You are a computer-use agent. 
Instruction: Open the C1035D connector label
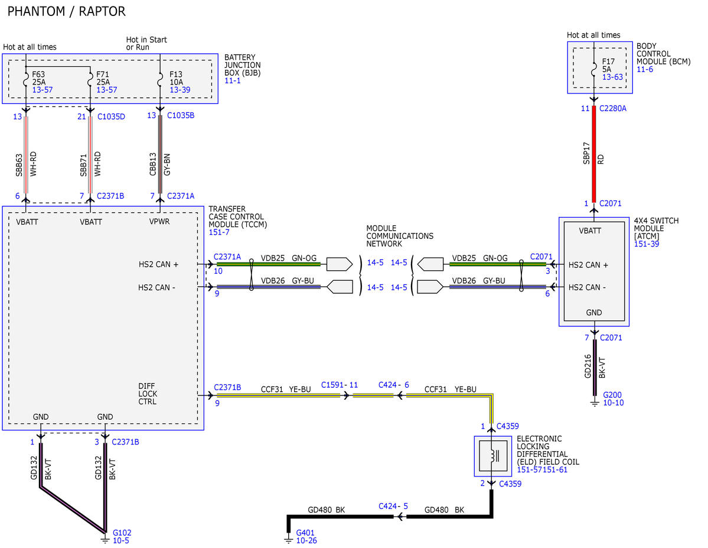point(111,116)
